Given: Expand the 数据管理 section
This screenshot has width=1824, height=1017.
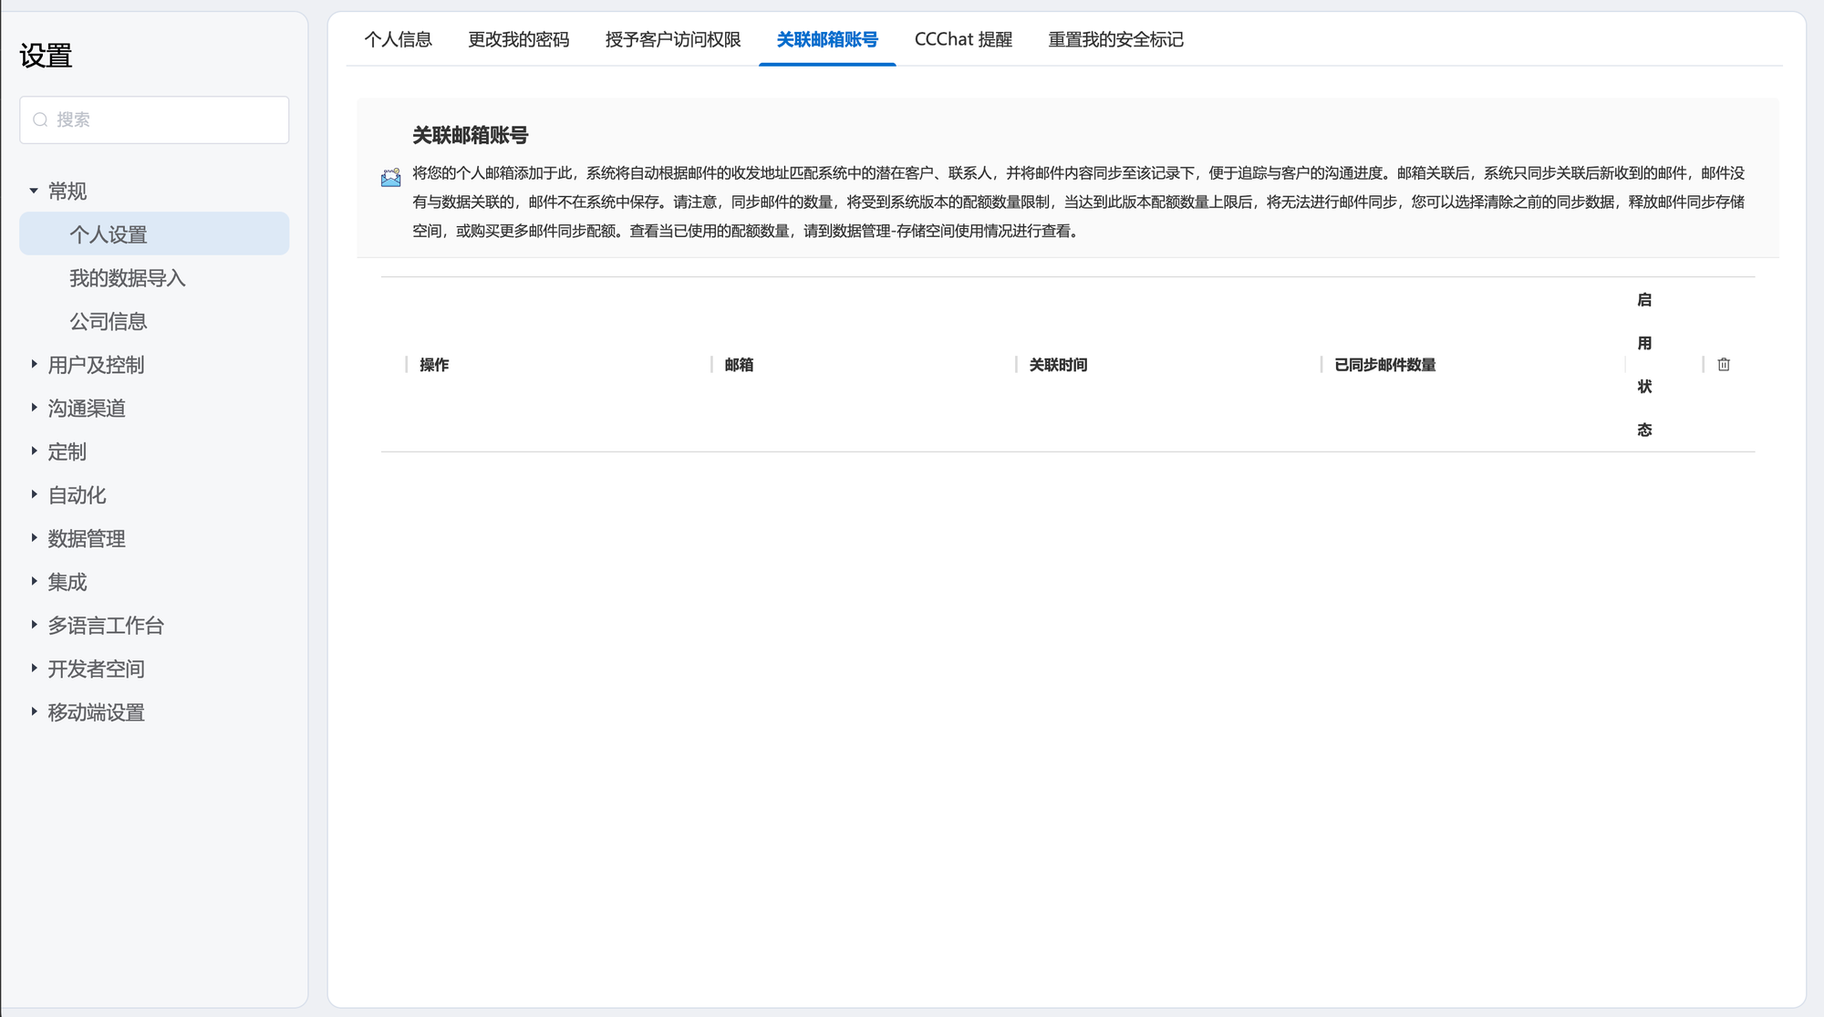Looking at the screenshot, I should point(34,538).
